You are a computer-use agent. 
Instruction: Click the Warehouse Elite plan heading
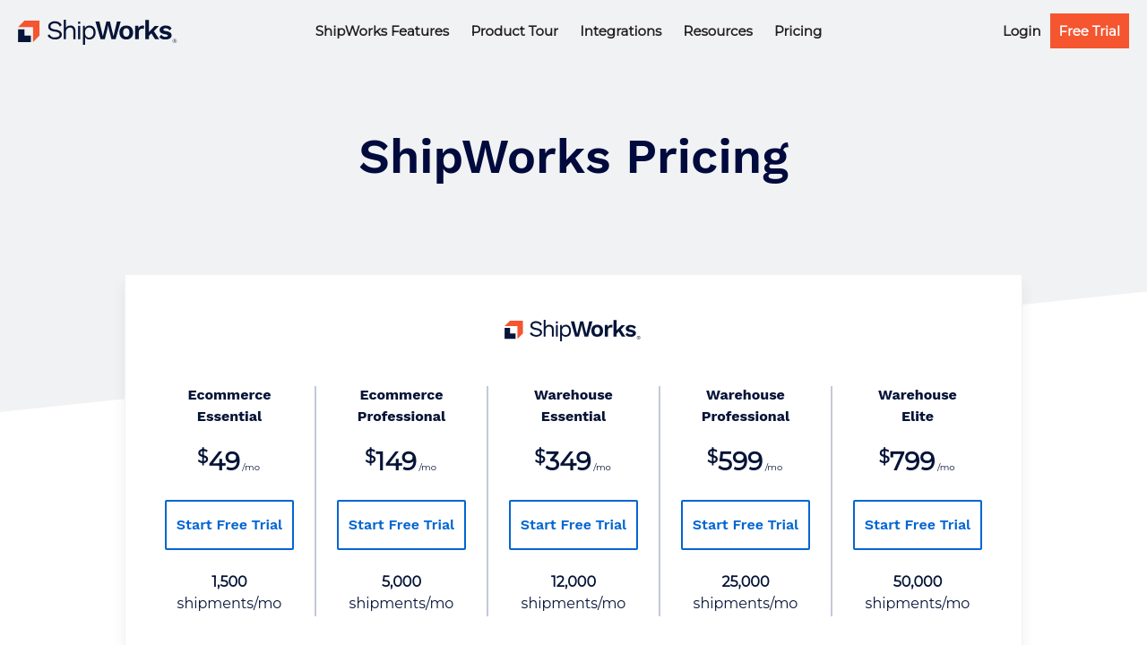[918, 406]
